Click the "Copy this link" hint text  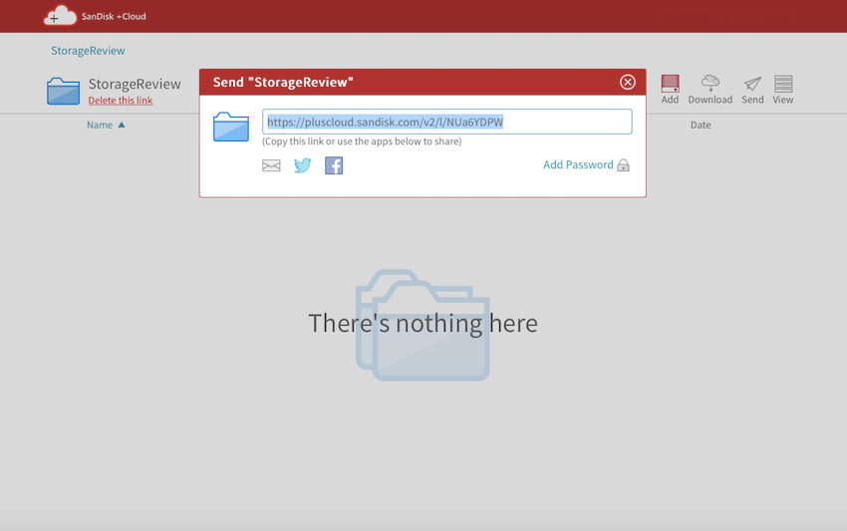(362, 141)
